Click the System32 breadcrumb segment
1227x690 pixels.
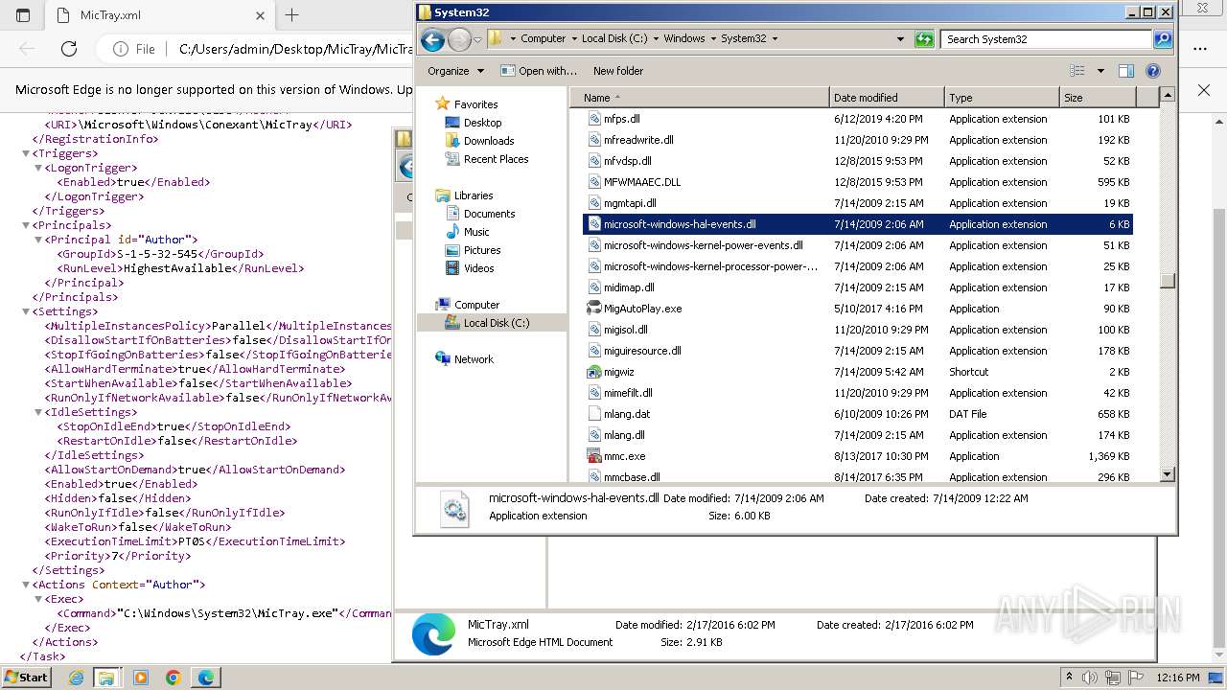(x=743, y=39)
